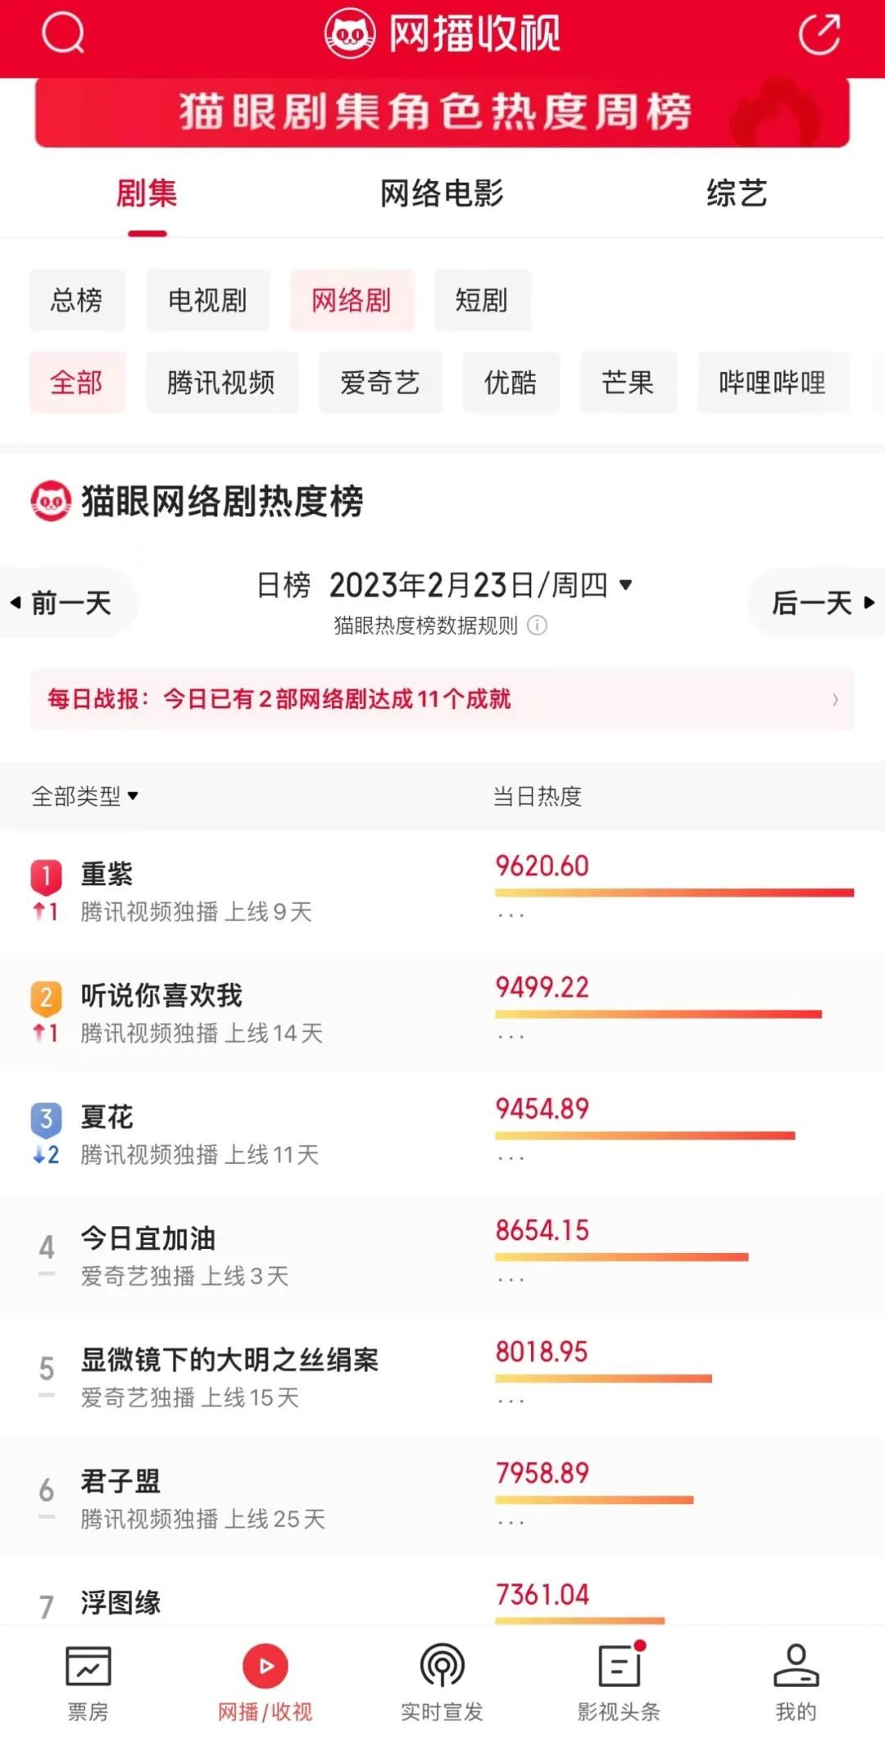
Task: Go to 后一天 next day
Action: (821, 603)
